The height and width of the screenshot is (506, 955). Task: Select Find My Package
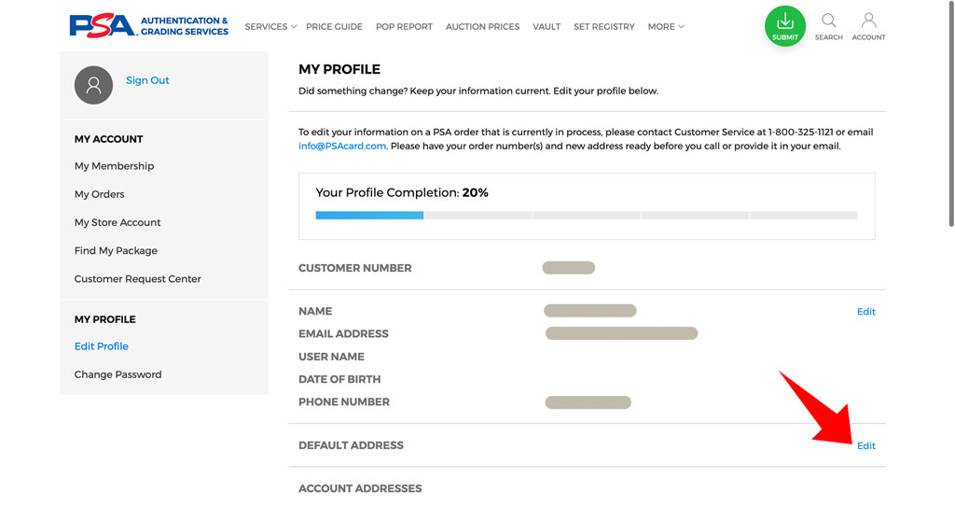click(x=116, y=250)
